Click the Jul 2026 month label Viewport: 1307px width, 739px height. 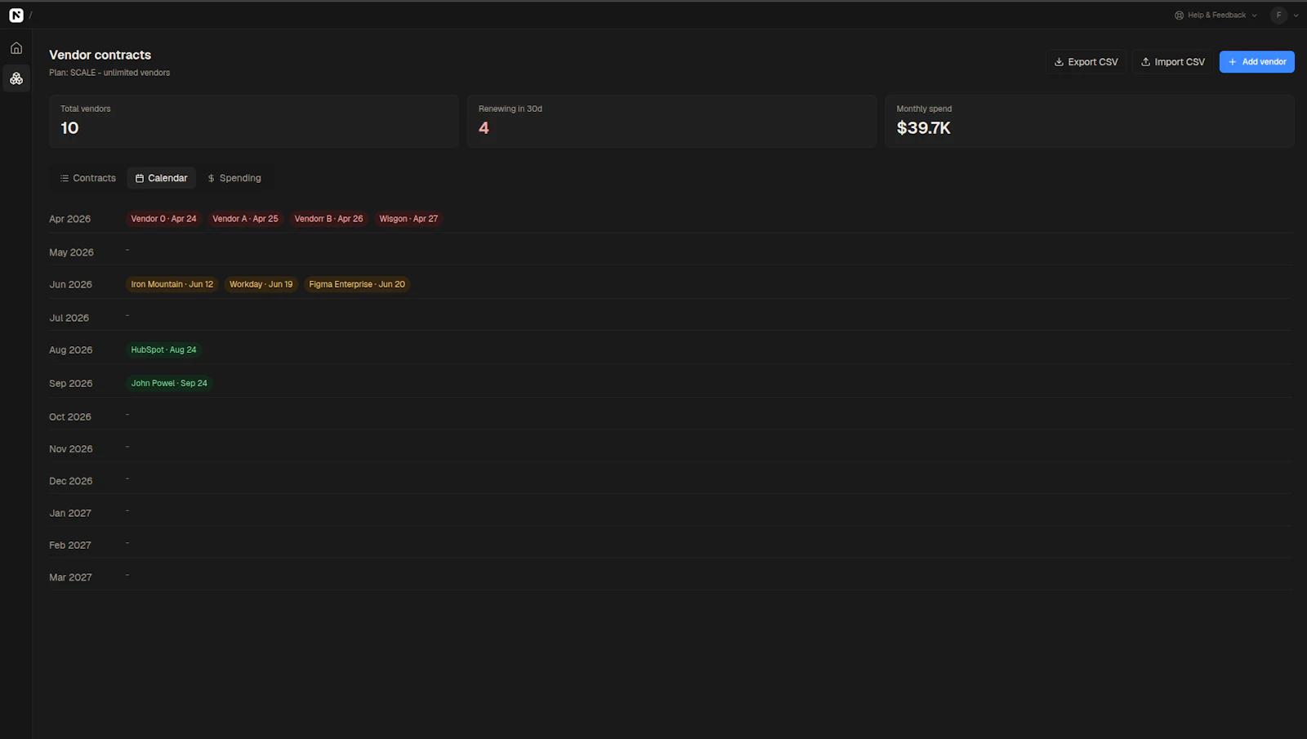[69, 318]
